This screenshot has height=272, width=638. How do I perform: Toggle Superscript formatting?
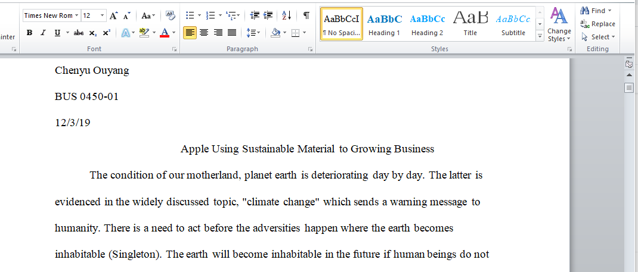(x=107, y=33)
